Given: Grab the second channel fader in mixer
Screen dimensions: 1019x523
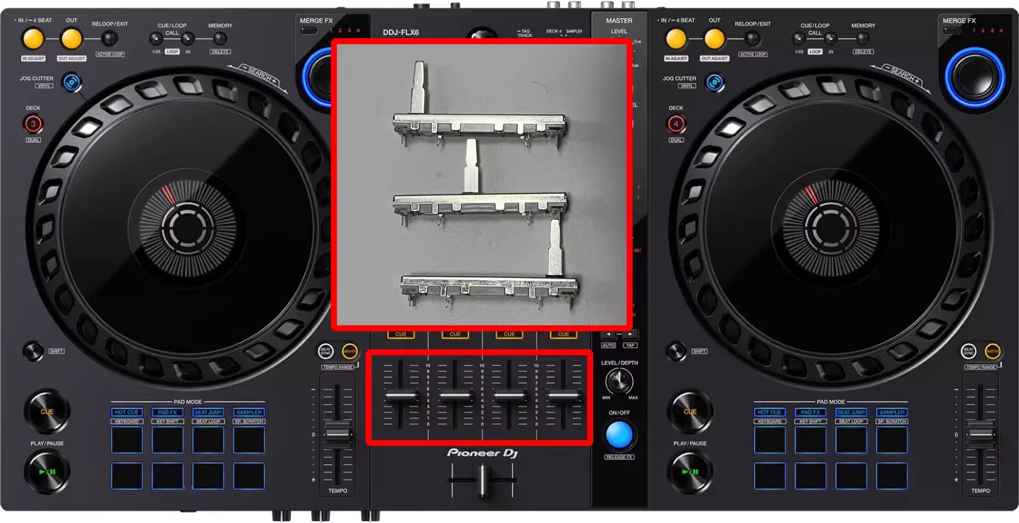Looking at the screenshot, I should coord(455,395).
